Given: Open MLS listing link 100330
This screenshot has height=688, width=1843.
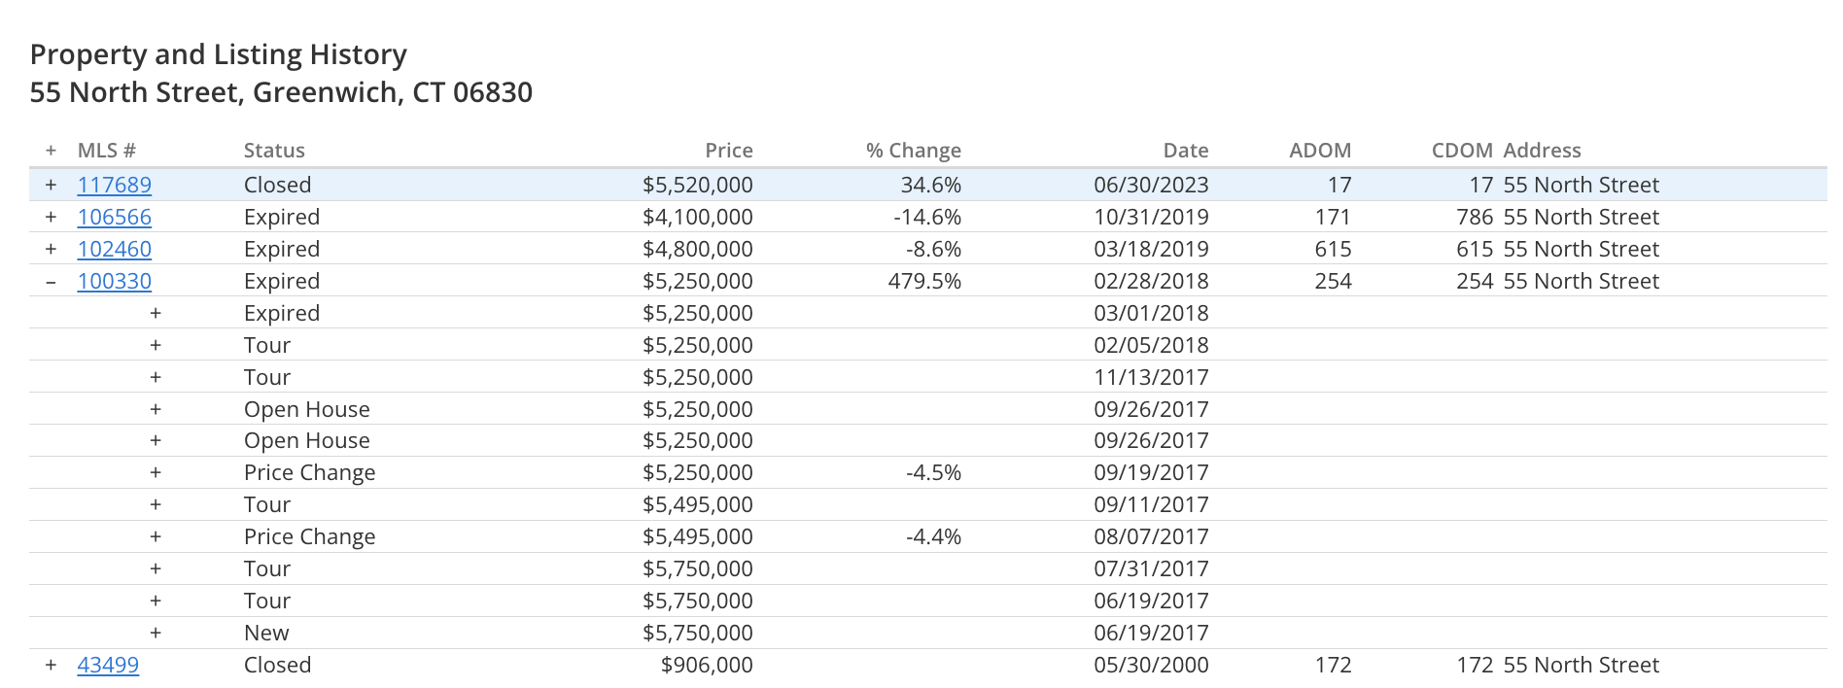Looking at the screenshot, I should pos(115,281).
